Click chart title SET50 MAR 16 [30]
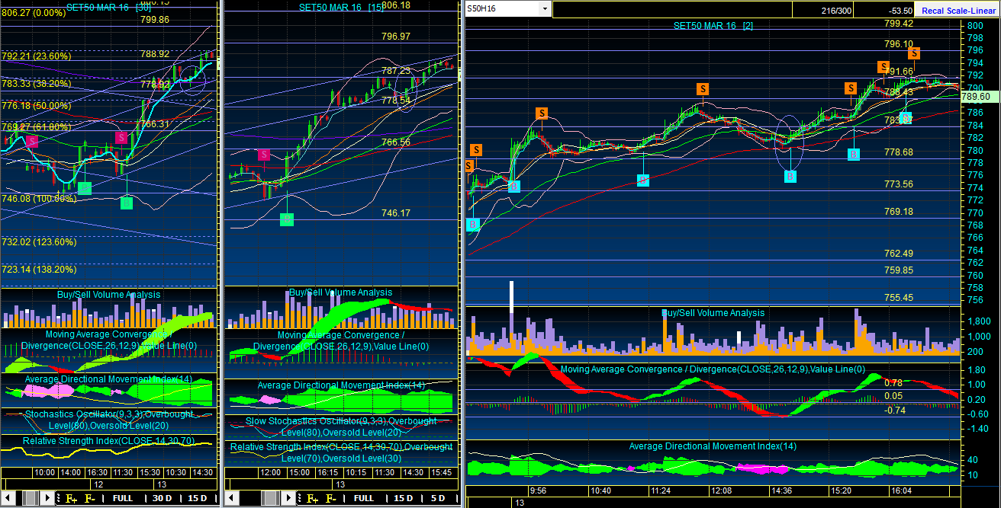Viewport: 1001px width, 508px height. (108, 7)
